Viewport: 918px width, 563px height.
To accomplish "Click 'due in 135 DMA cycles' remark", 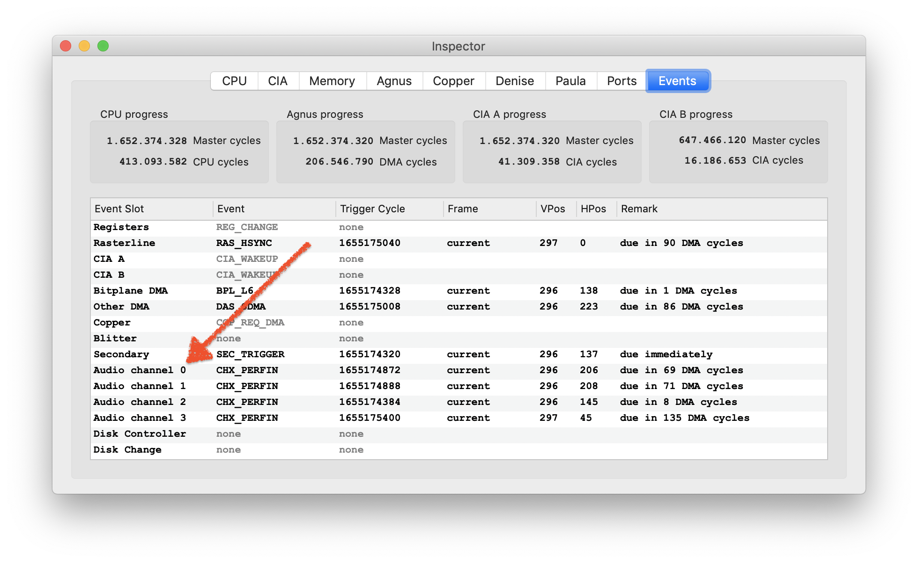I will (684, 418).
